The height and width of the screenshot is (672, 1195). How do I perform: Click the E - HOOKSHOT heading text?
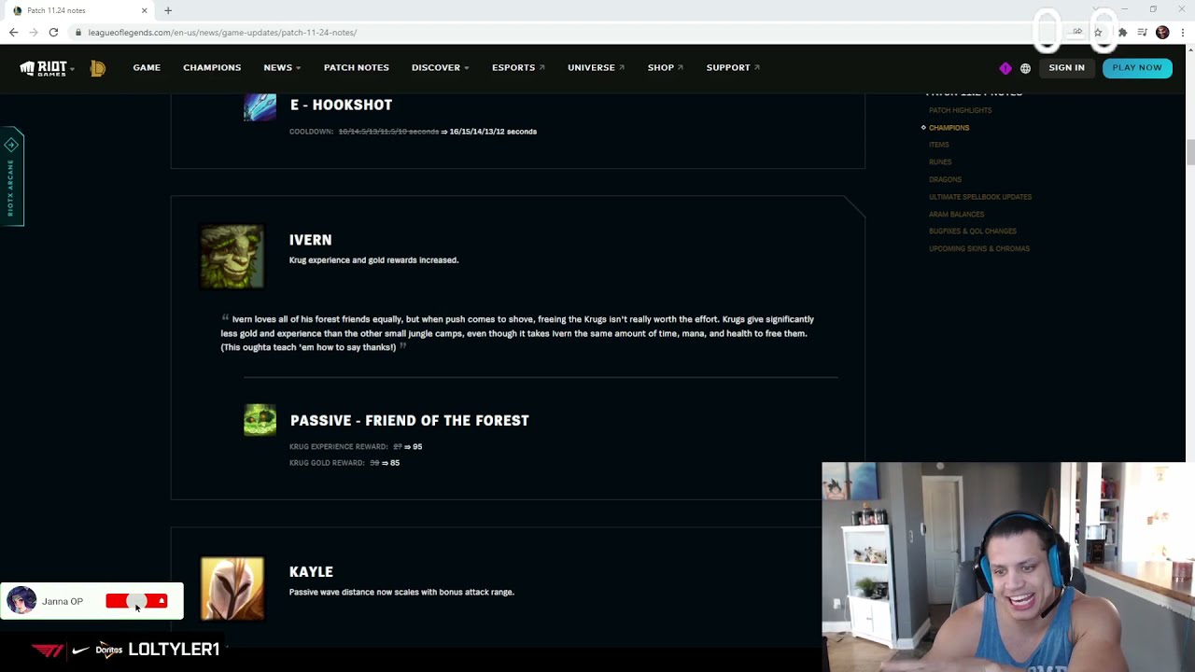tap(341, 105)
